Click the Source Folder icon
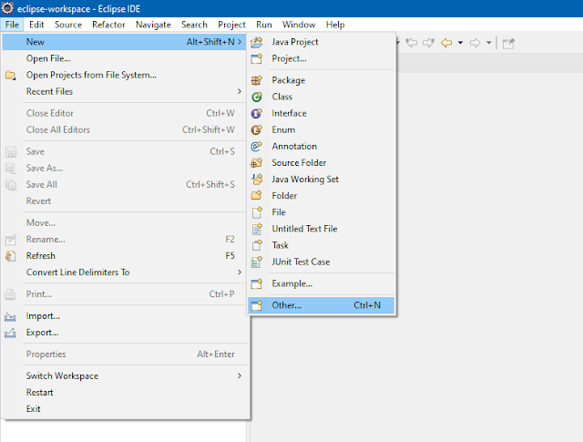The image size is (583, 442). point(257,162)
